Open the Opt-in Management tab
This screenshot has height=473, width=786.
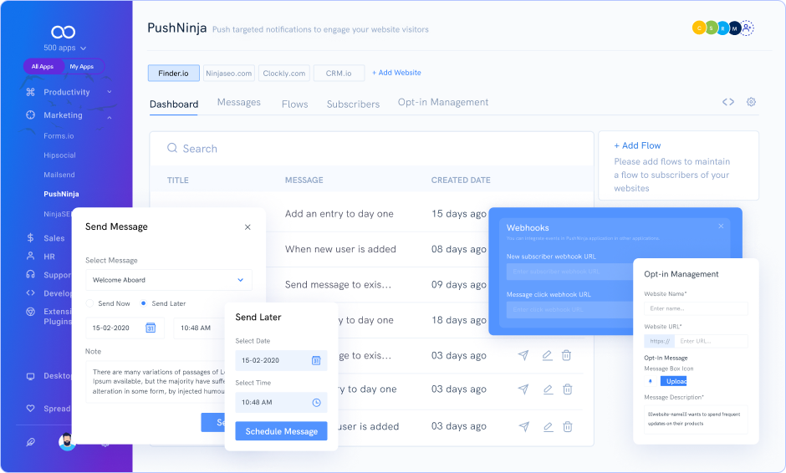coord(442,102)
